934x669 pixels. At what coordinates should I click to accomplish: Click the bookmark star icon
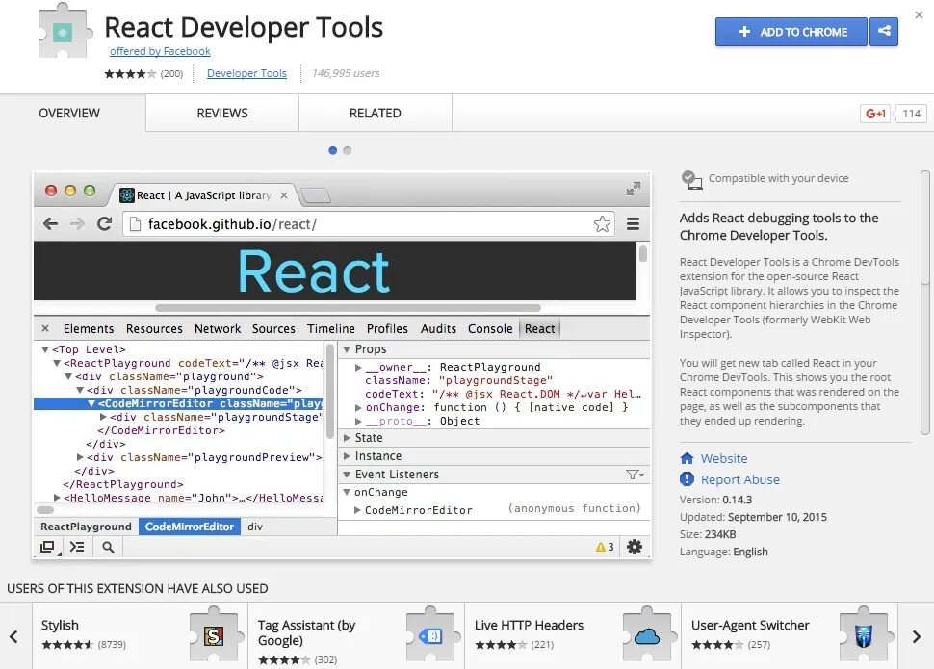[602, 224]
